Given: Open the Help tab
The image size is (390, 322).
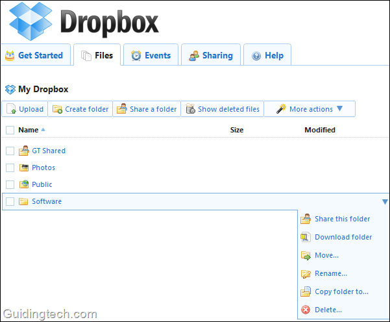Looking at the screenshot, I should click(267, 55).
